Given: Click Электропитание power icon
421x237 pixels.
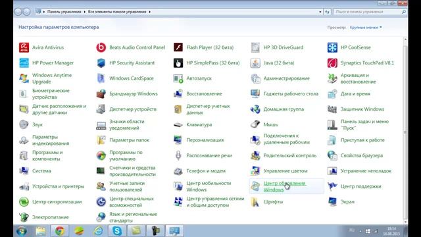Looking at the screenshot, I should coord(24,217).
